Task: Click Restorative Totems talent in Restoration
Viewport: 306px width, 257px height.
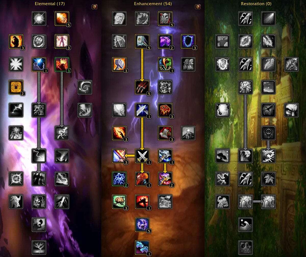Action: click(246, 87)
